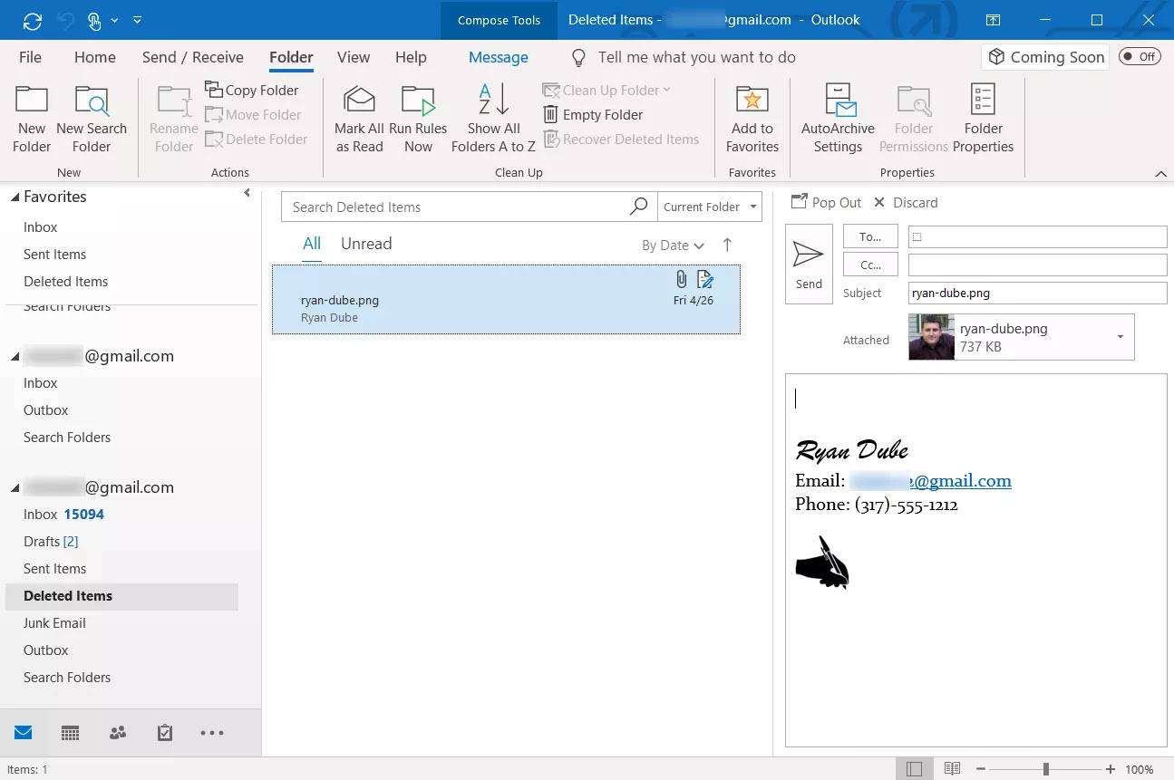The width and height of the screenshot is (1174, 780).
Task: Select Sent Items under Favorites
Action: point(55,255)
